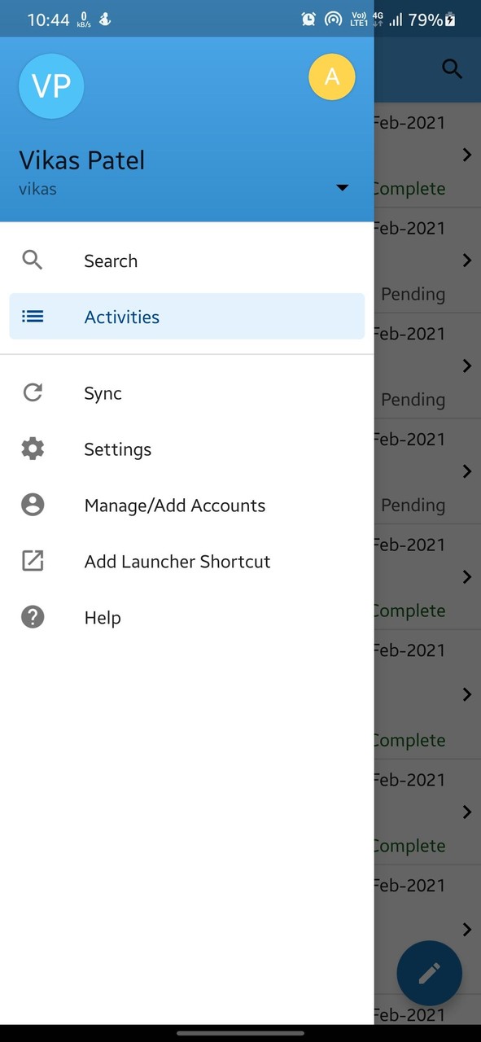Click the Help question mark icon
The image size is (481, 1042).
click(x=33, y=617)
